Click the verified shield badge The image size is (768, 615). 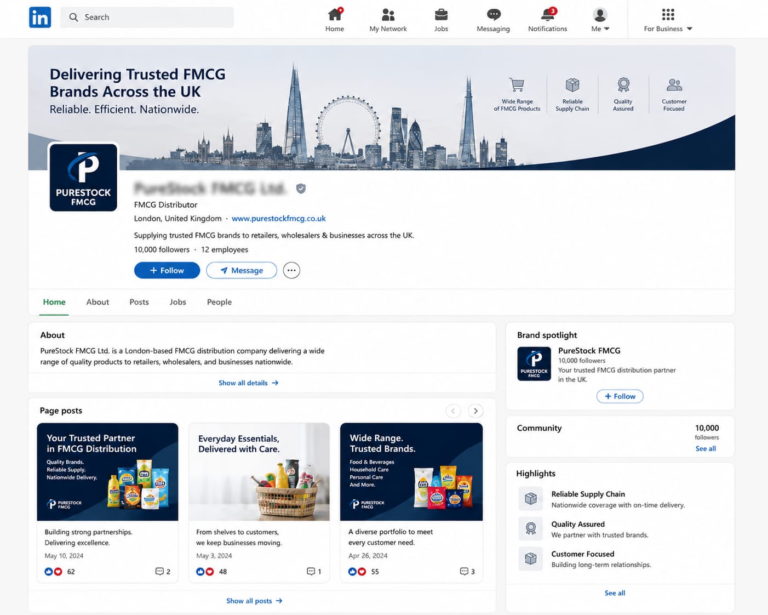(301, 189)
